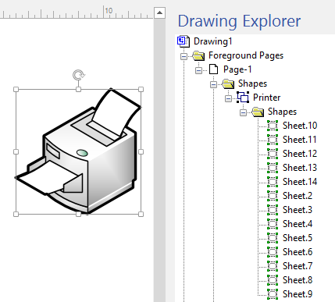Viewport: 335px width, 302px height.
Task: Click the rotation handle above the printer
Action: [x=78, y=75]
